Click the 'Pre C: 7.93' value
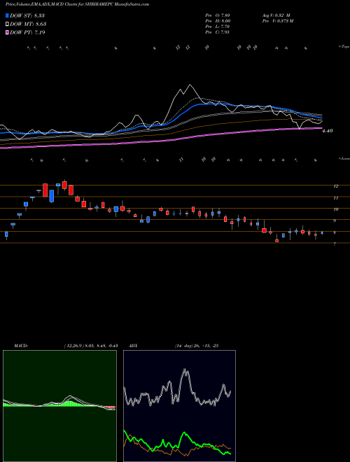350x462 pixels. point(218,32)
